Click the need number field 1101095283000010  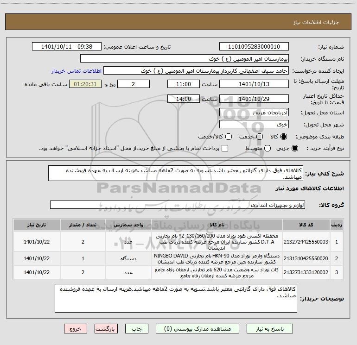pyautogui.click(x=254, y=47)
